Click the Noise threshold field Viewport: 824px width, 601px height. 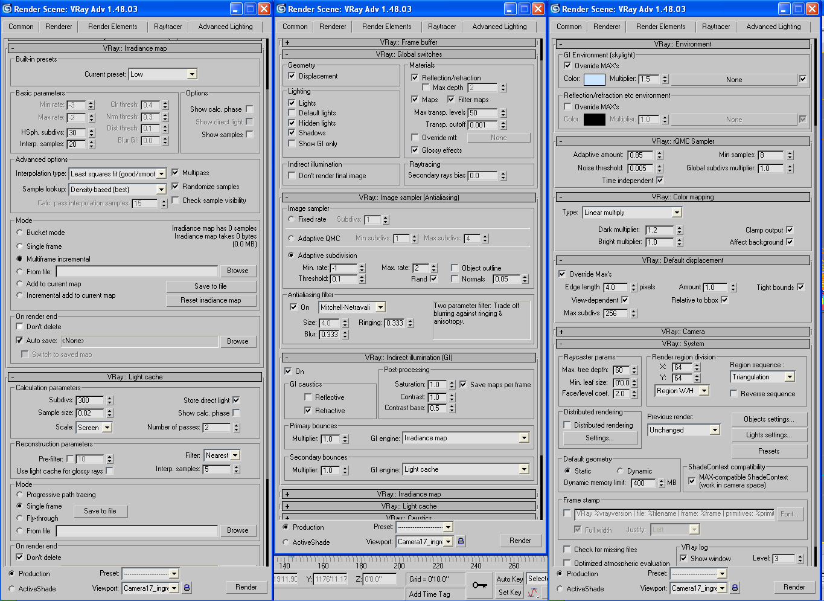641,168
